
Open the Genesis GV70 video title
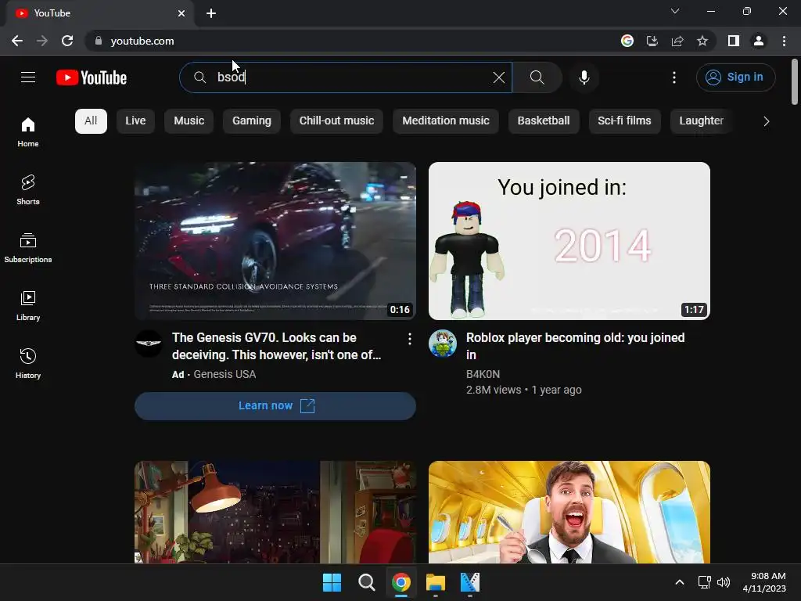point(276,346)
